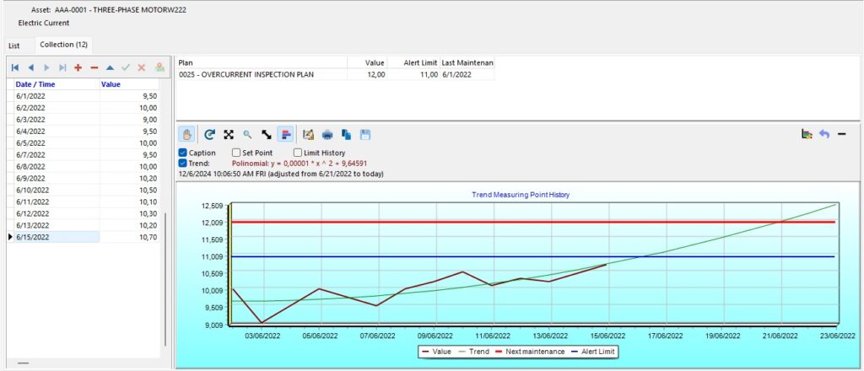The width and height of the screenshot is (864, 371).
Task: Copy chart to clipboard icon
Action: pos(347,134)
